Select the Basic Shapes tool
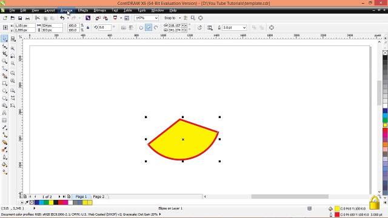388x218 pixels. [x=4, y=105]
